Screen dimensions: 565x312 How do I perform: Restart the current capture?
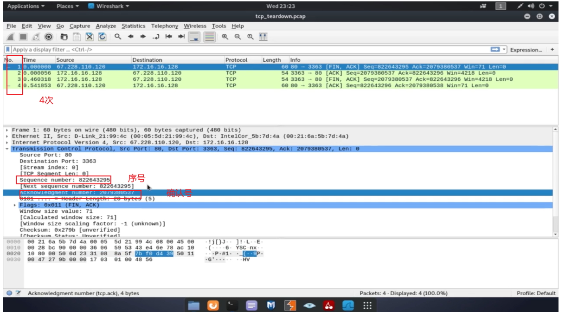[36, 37]
